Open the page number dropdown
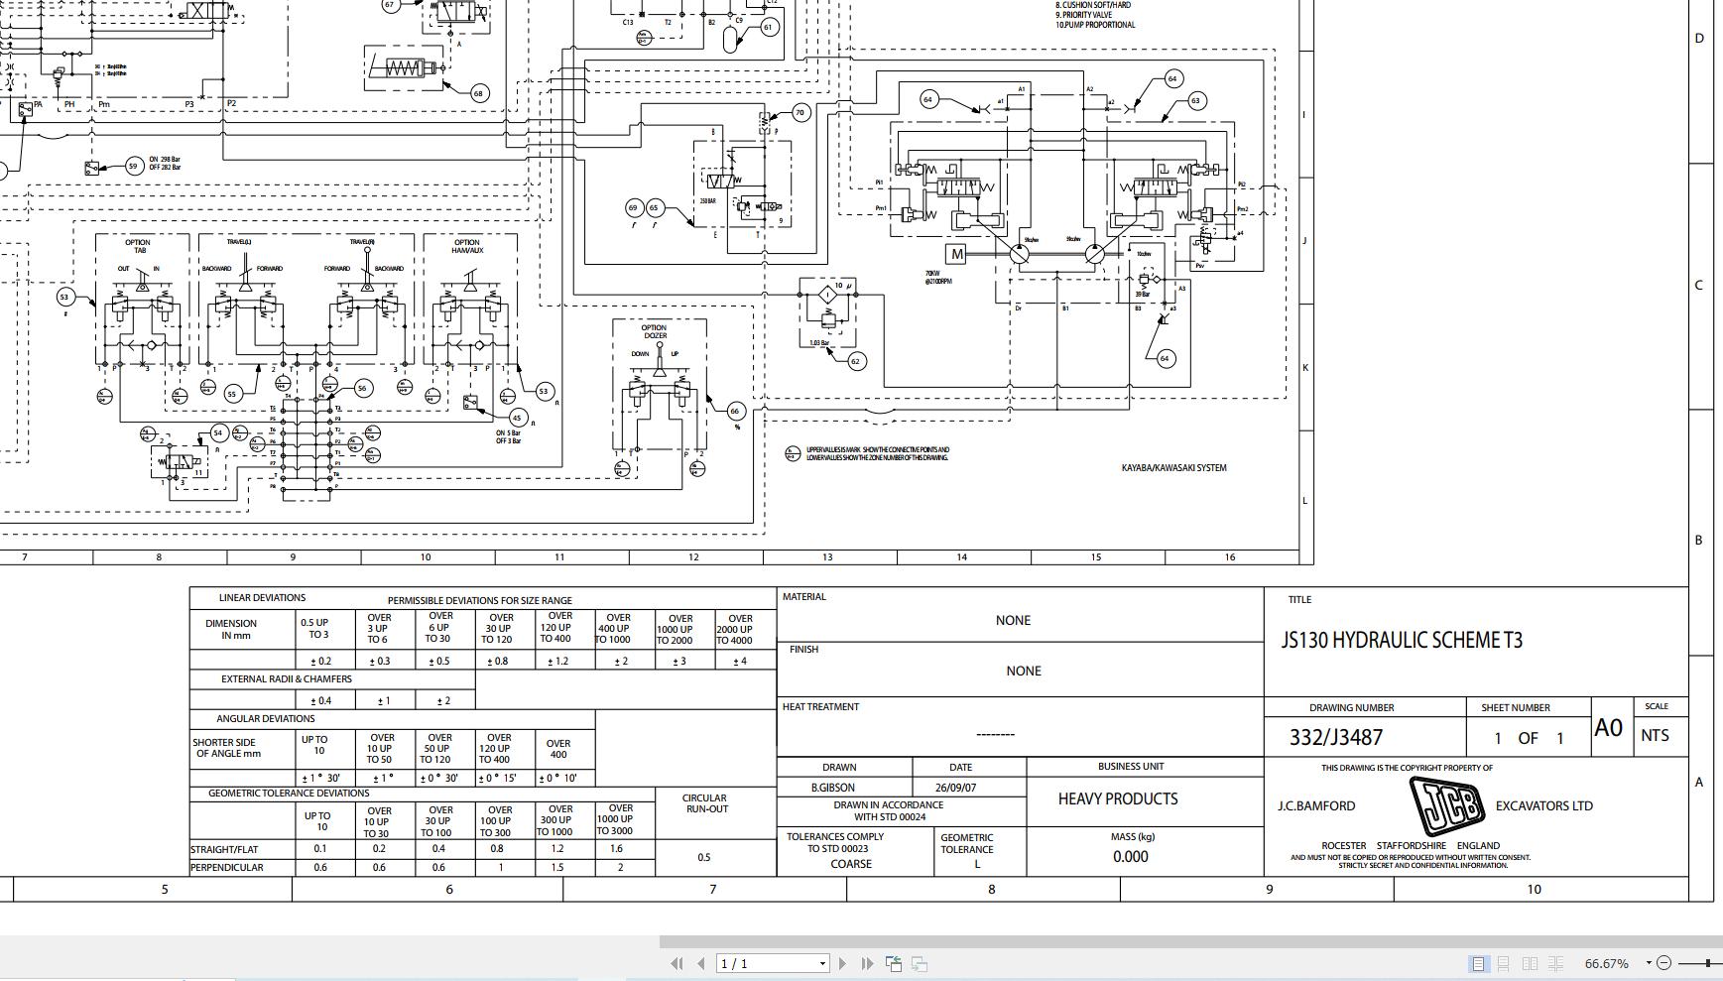This screenshot has width=1723, height=981. pyautogui.click(x=821, y=963)
